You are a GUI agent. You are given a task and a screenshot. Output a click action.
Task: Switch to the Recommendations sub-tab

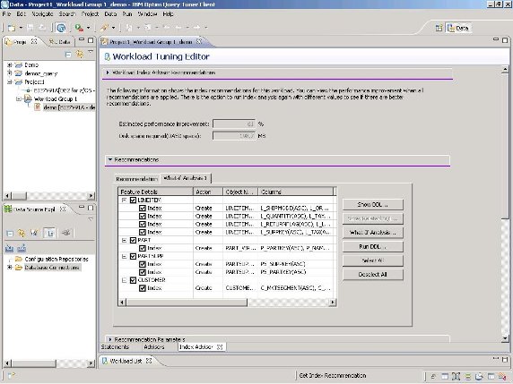click(x=136, y=179)
